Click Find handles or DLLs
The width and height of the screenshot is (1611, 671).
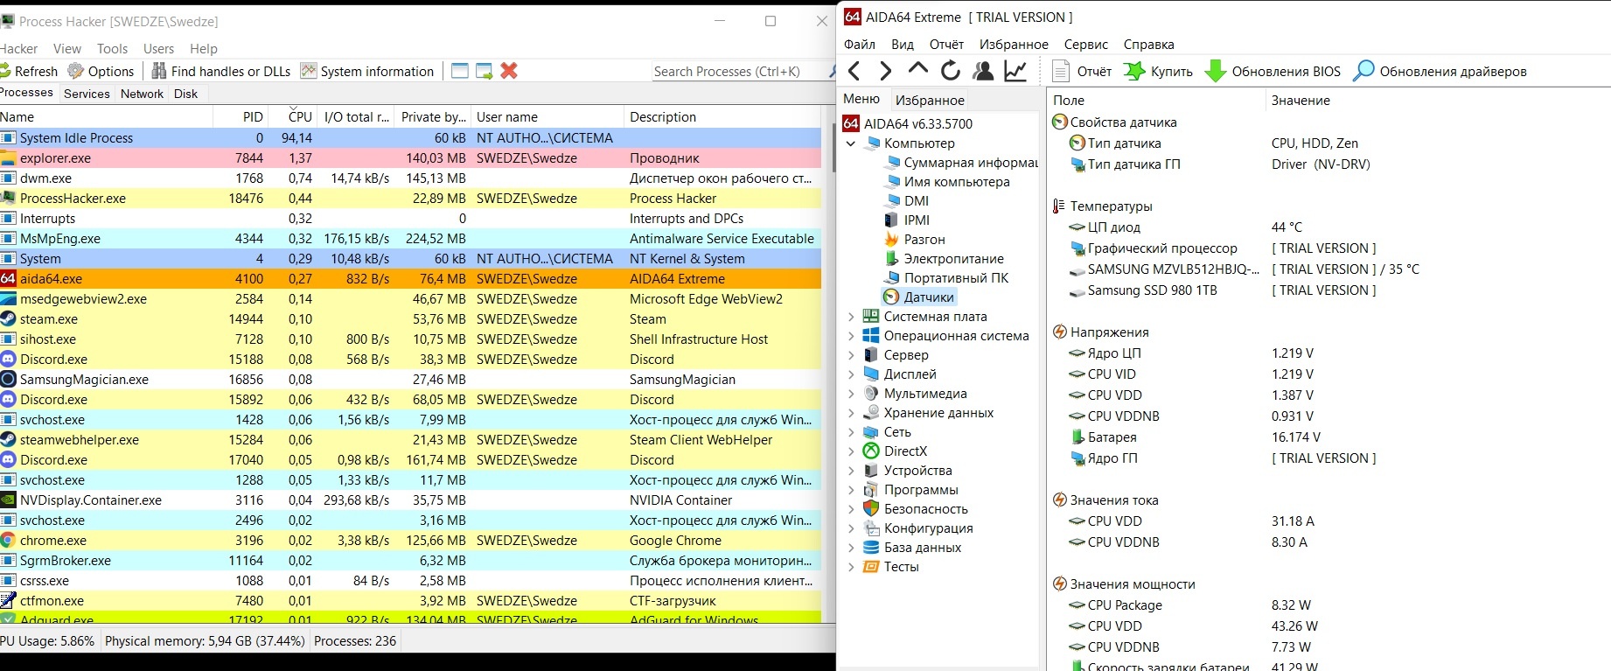point(221,72)
